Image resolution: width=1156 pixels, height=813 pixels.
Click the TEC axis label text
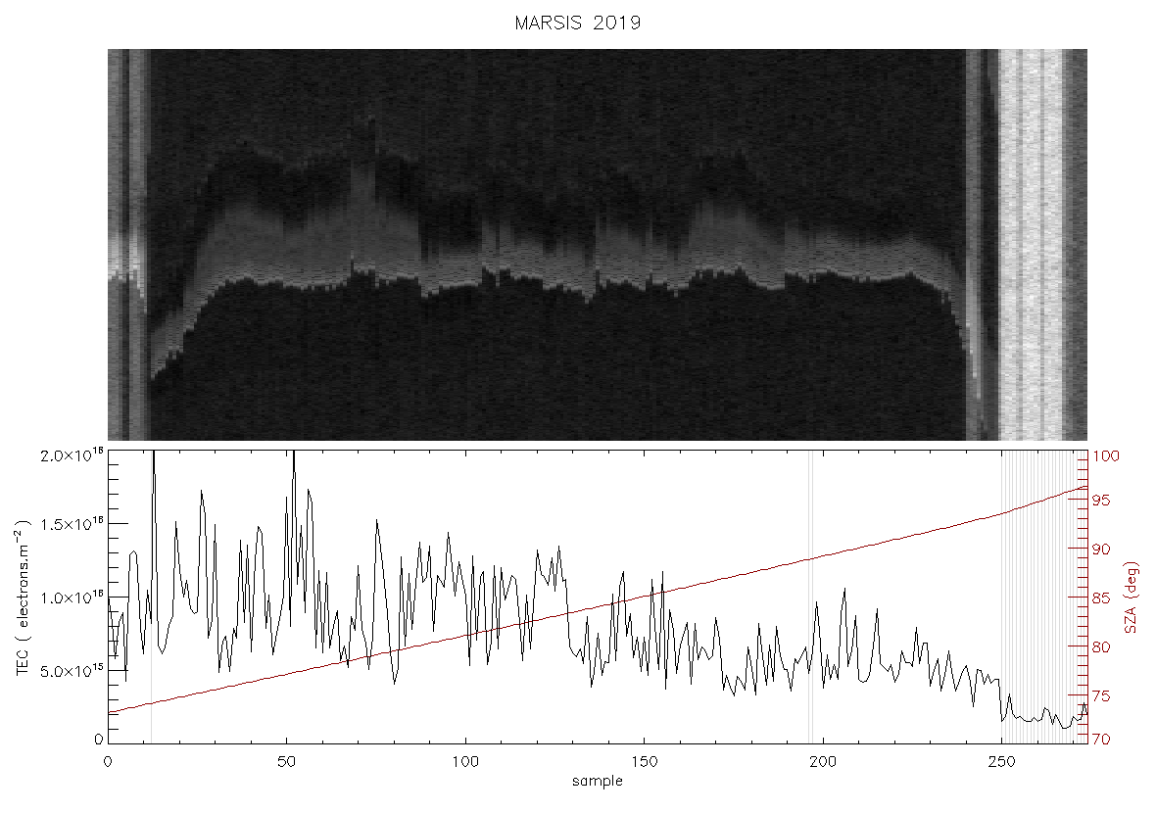[23, 598]
